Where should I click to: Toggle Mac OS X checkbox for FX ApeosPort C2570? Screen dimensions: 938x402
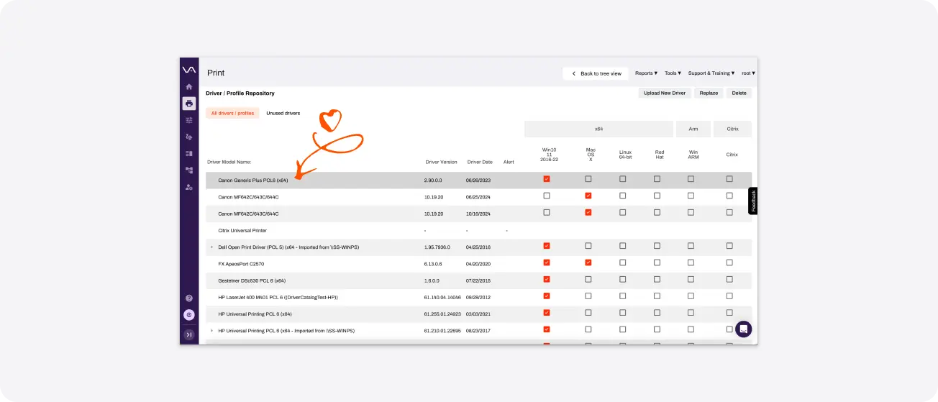pyautogui.click(x=588, y=262)
